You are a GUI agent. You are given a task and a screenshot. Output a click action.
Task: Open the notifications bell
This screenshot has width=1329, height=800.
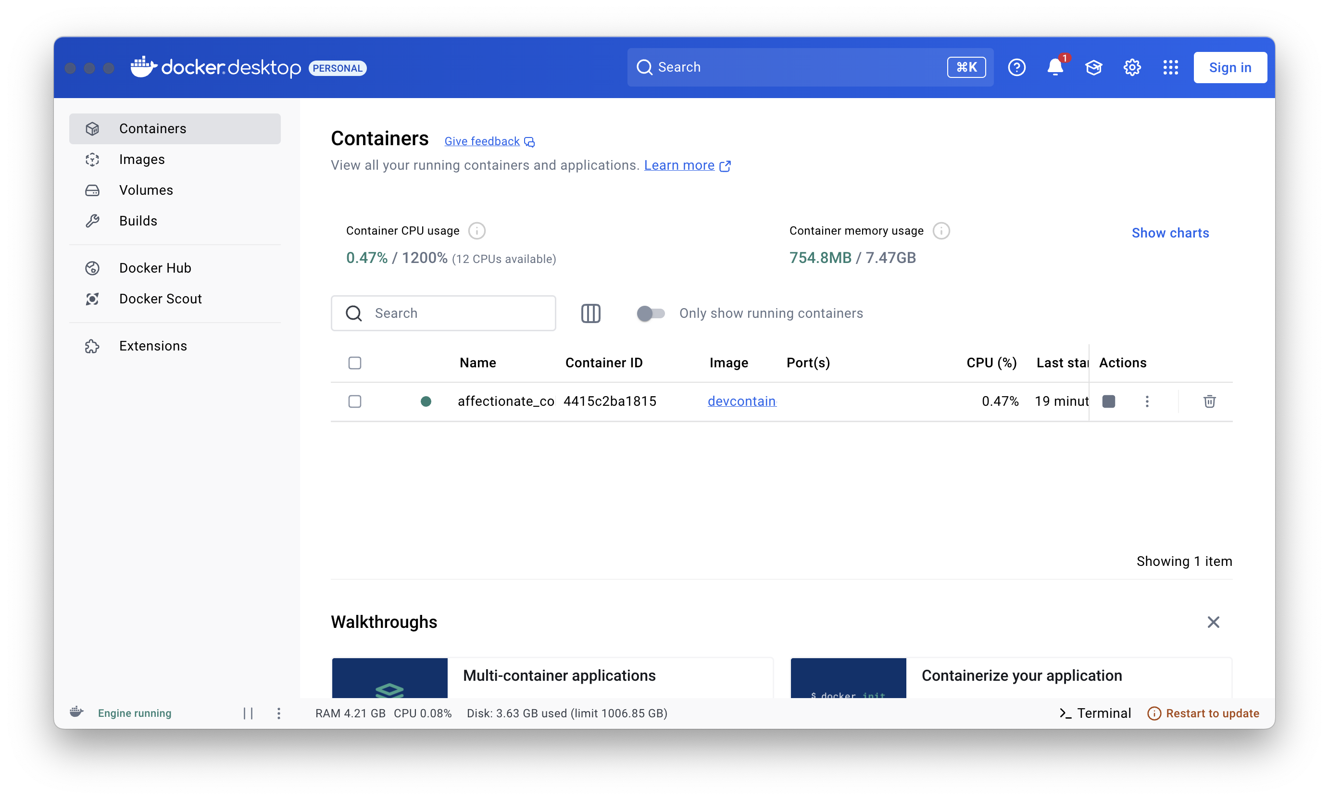coord(1055,67)
